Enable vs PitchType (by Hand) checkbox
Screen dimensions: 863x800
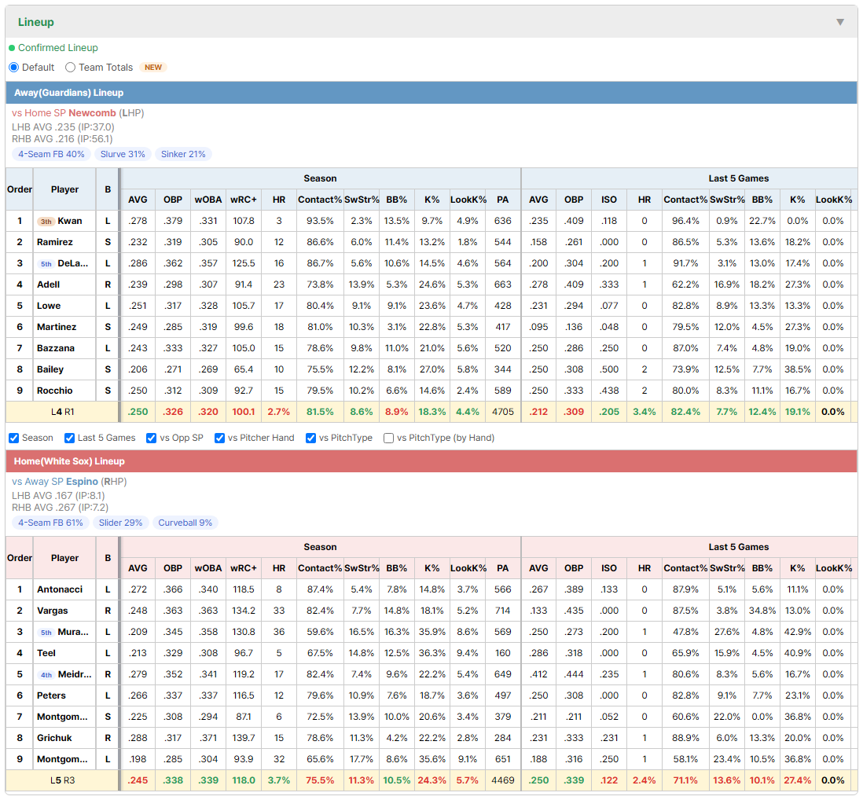point(388,438)
